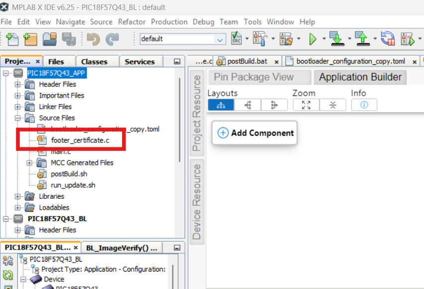Switch to the Pin Package View tab
This screenshot has height=289, width=424.
tap(253, 77)
